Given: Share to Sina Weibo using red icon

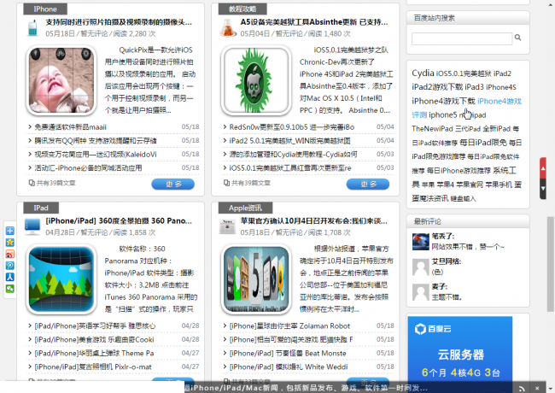Looking at the screenshot, I should tap(9, 255).
